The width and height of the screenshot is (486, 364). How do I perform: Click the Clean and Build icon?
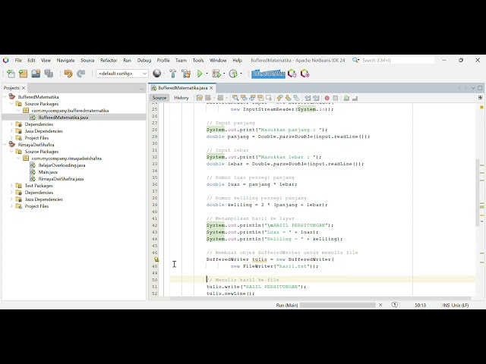[186, 74]
